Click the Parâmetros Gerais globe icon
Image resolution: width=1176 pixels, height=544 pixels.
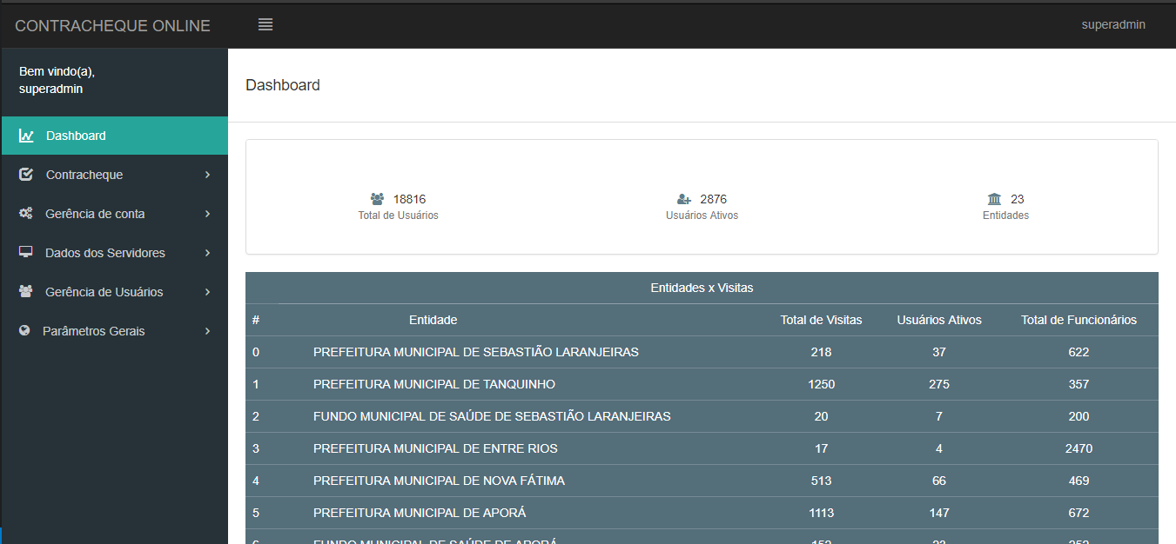click(24, 331)
